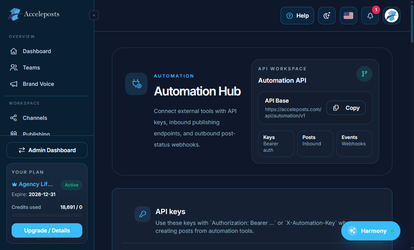Click the expiry date 2026-12-31
The image size is (414, 250).
(x=42, y=194)
